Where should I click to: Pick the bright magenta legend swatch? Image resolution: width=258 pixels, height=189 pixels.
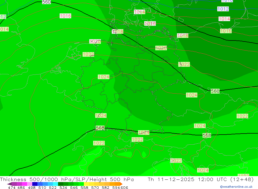click(24, 184)
